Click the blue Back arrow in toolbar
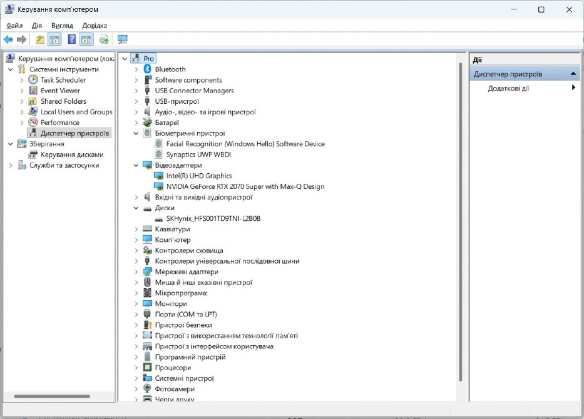Screen dimensions: 584x419 click(x=8, y=39)
